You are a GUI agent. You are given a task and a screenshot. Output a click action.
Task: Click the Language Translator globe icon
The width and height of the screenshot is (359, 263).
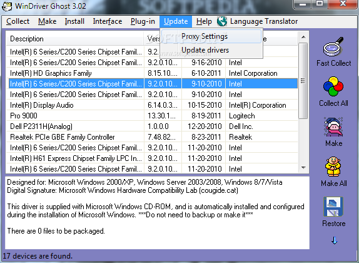222,21
